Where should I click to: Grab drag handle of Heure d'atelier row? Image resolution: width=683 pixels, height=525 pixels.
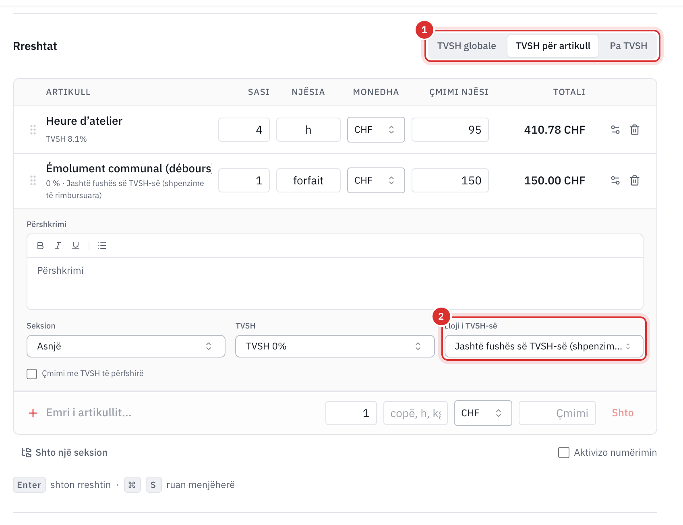pyautogui.click(x=33, y=130)
